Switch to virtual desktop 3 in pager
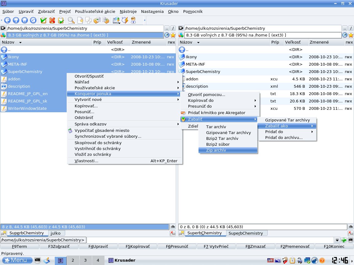 click(85, 260)
